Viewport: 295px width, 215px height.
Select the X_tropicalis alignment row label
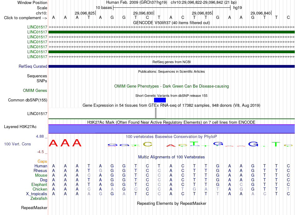click(x=37, y=194)
